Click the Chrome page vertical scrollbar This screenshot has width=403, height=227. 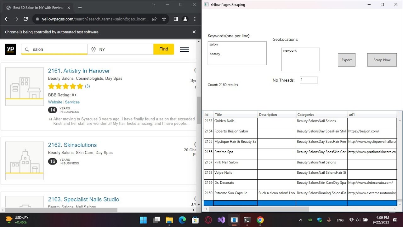(199, 111)
